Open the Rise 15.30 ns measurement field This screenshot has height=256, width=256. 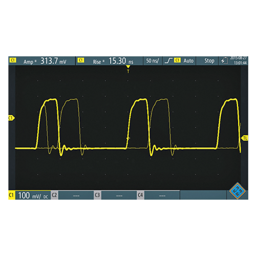pyautogui.click(x=109, y=61)
